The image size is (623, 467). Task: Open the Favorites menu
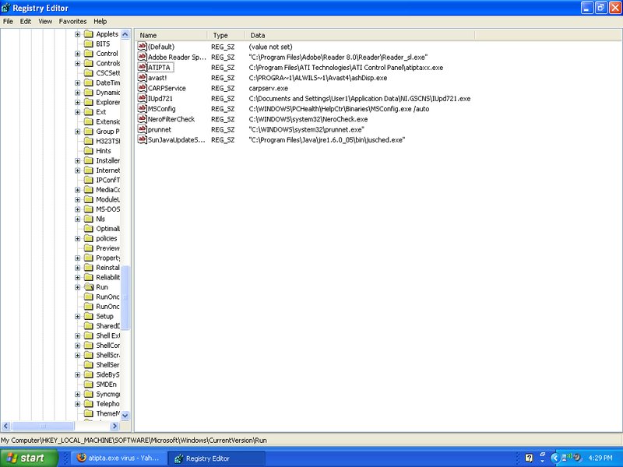coord(72,22)
